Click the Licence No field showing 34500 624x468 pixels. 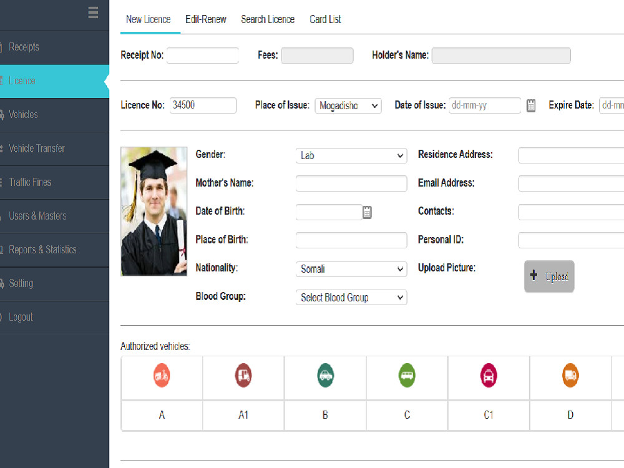(x=203, y=105)
